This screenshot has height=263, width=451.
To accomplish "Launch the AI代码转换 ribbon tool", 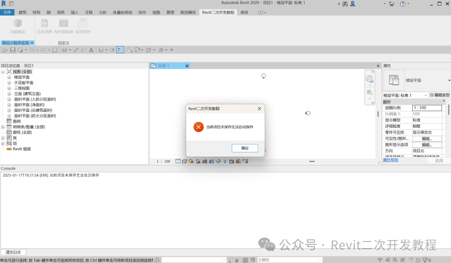I will click(x=63, y=23).
